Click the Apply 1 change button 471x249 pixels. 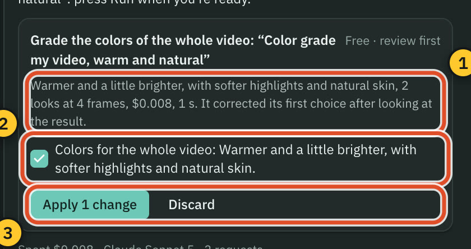(90, 205)
